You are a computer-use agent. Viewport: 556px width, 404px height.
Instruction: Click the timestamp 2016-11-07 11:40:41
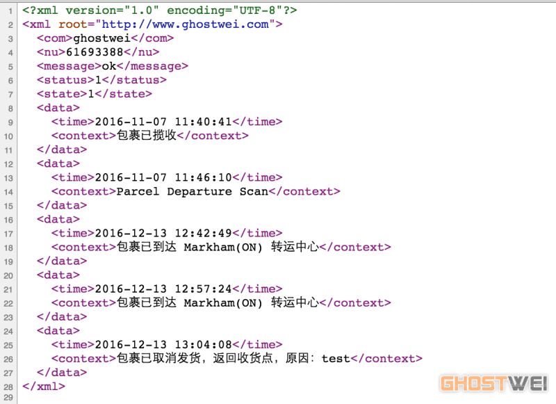tap(163, 122)
